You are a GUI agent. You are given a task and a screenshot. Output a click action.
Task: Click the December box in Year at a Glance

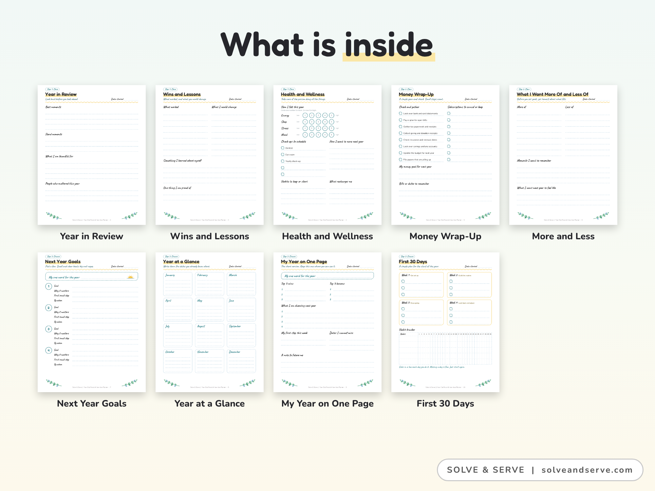[241, 361]
